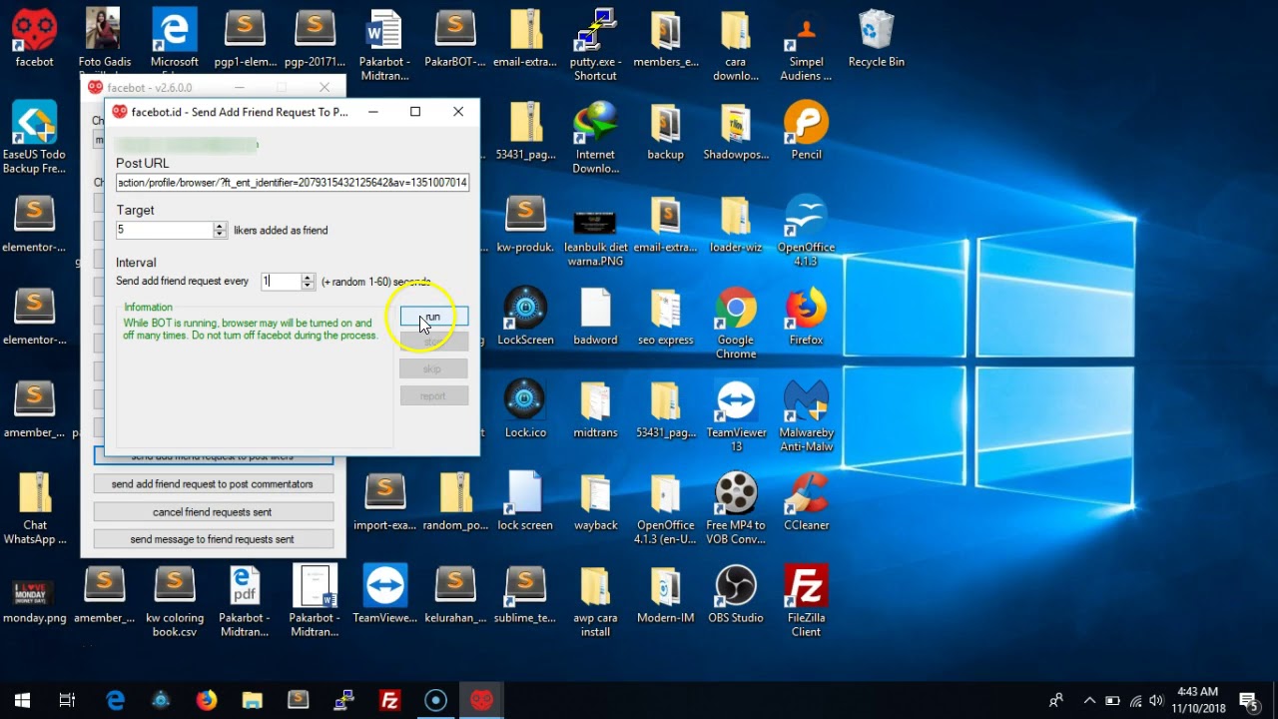Select the Shadowpos folder icon

click(736, 132)
